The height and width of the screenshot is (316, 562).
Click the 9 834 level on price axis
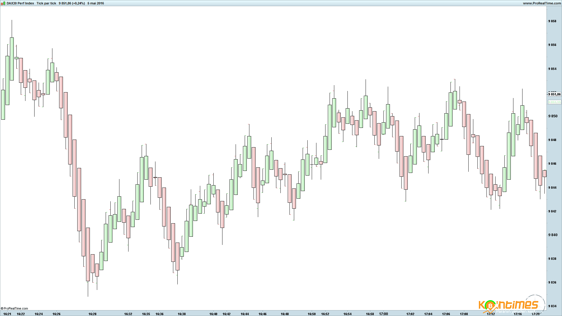pos(552,306)
